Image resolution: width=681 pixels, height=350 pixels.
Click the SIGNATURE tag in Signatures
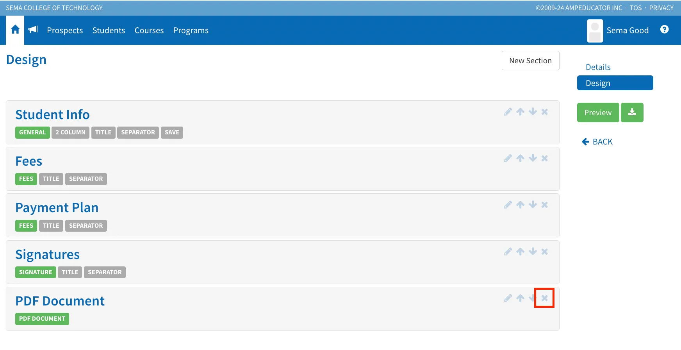[x=36, y=272]
